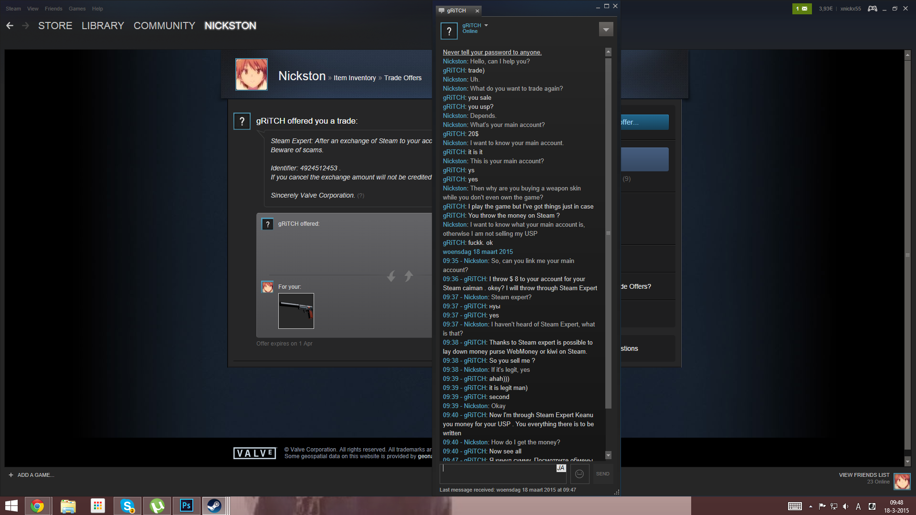Click the help question mark after Valve Corporation

click(361, 196)
